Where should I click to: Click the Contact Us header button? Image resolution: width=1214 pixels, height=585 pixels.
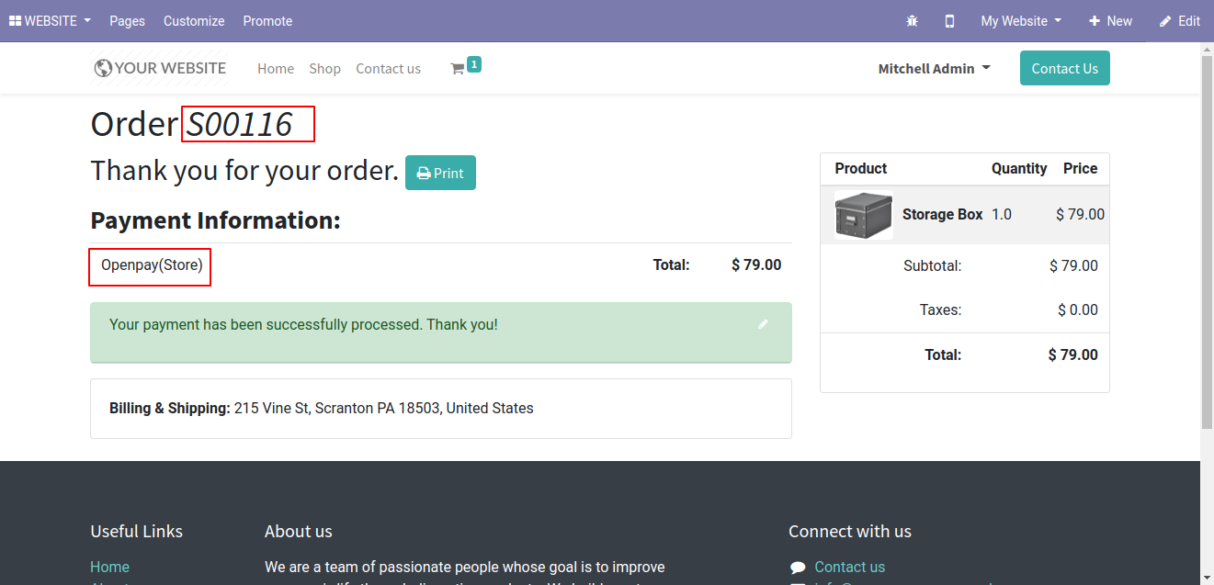pyautogui.click(x=1064, y=68)
